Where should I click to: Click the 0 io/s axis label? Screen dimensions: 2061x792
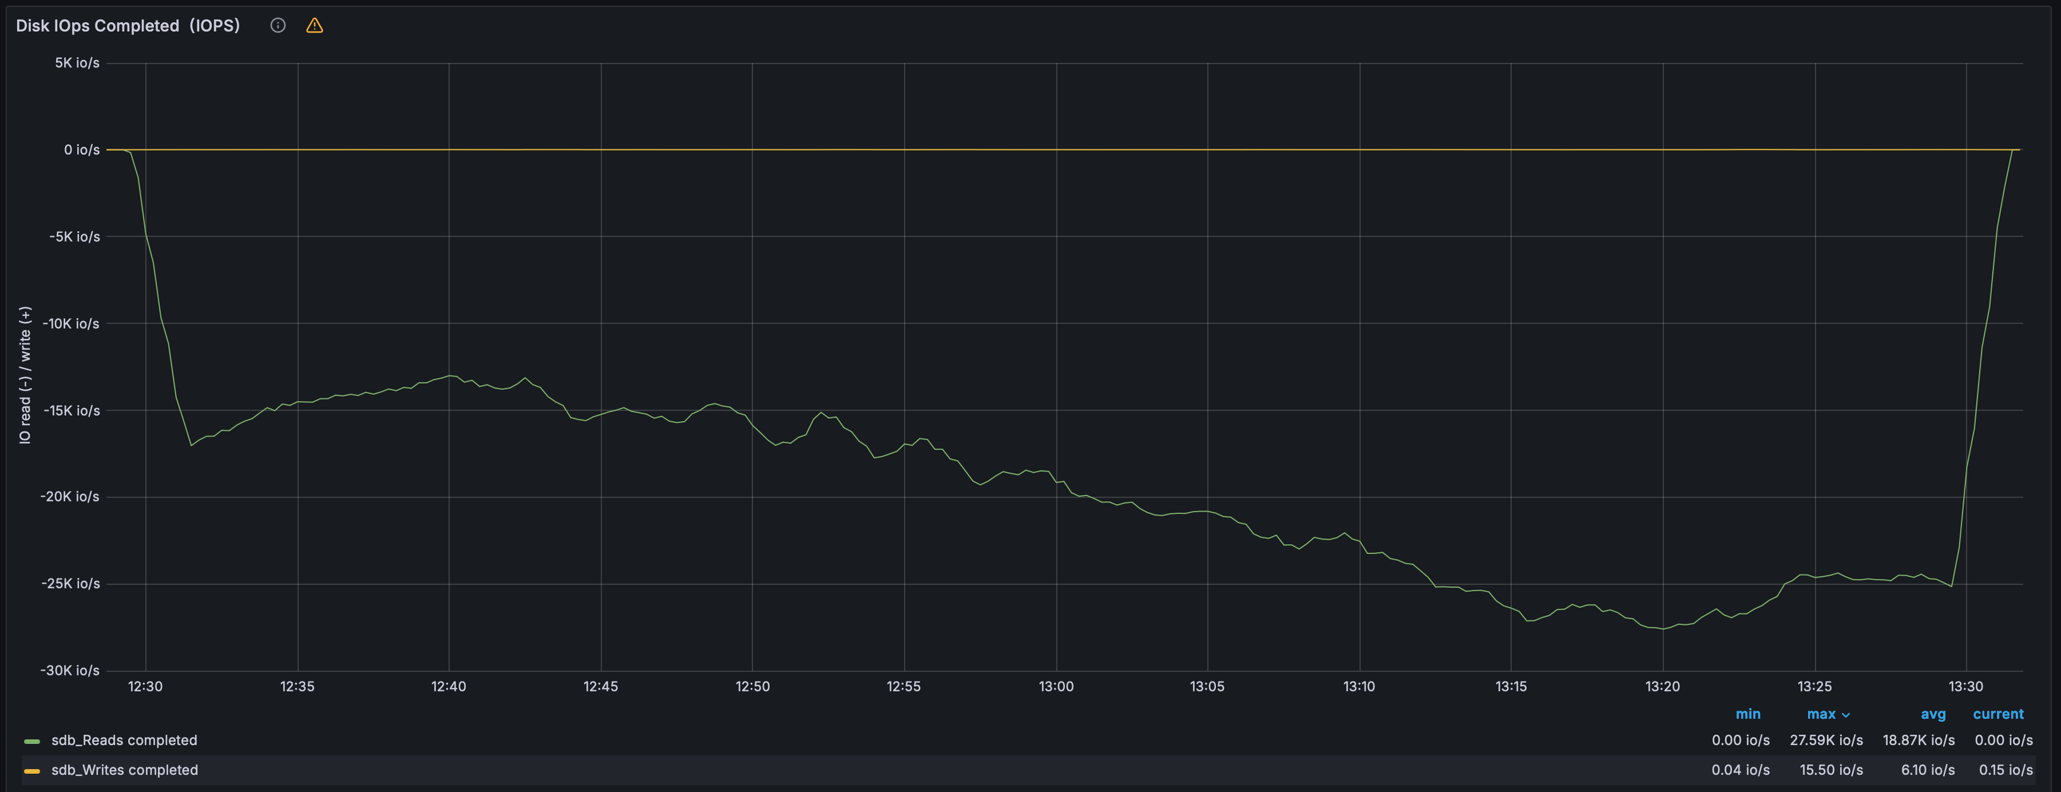pos(82,149)
